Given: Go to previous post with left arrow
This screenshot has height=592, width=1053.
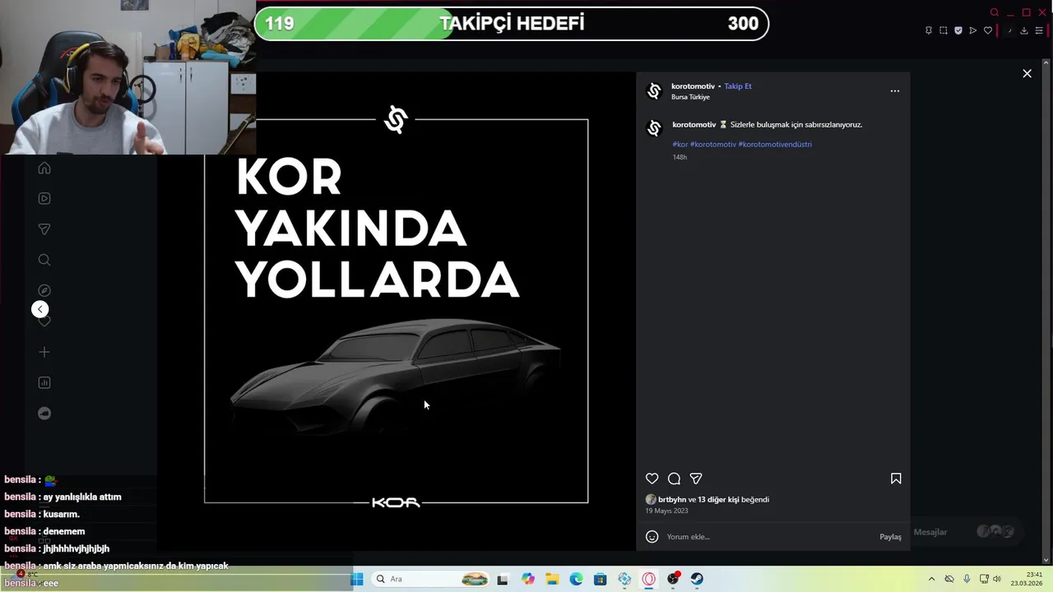Looking at the screenshot, I should pyautogui.click(x=39, y=309).
